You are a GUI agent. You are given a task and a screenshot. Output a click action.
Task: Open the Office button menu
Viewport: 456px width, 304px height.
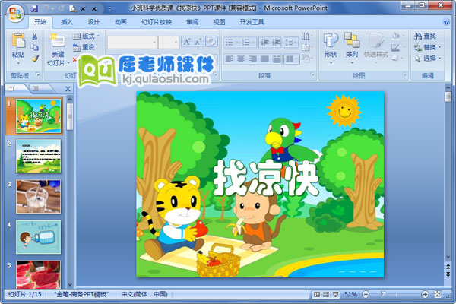(x=14, y=13)
